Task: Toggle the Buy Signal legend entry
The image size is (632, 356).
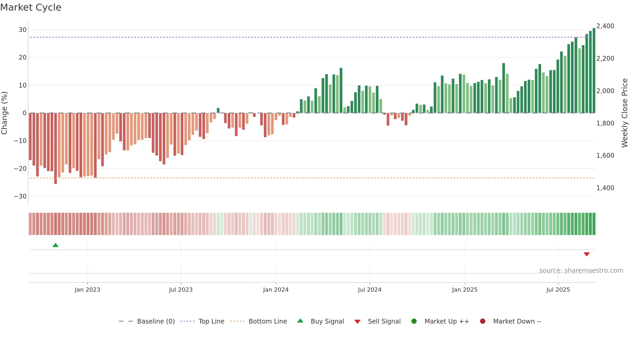Action: [320, 321]
